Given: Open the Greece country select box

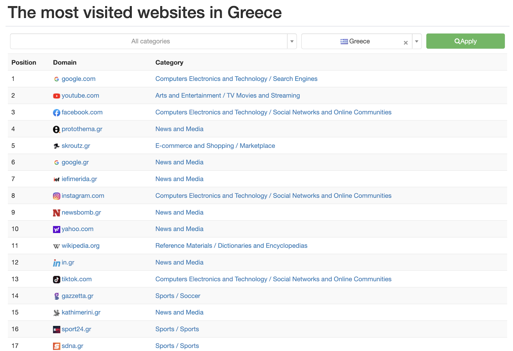Looking at the screenshot, I should (x=361, y=41).
